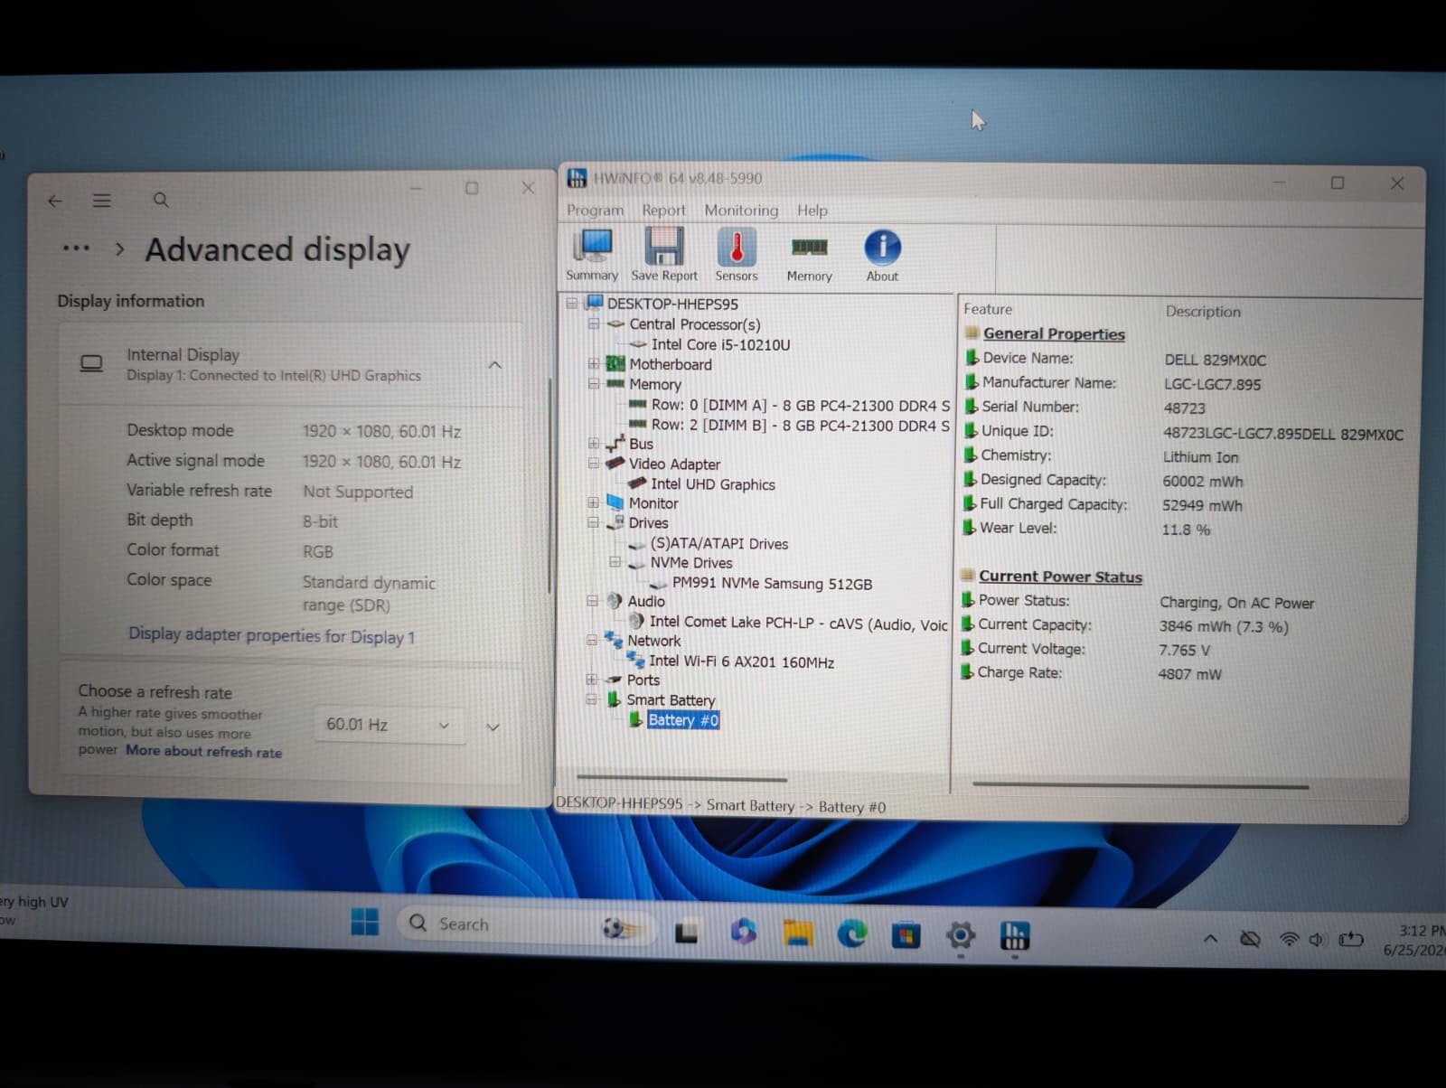
Task: Expand the Ports tree node
Action: (x=591, y=680)
